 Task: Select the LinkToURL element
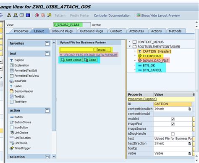pyautogui.click(x=19, y=143)
